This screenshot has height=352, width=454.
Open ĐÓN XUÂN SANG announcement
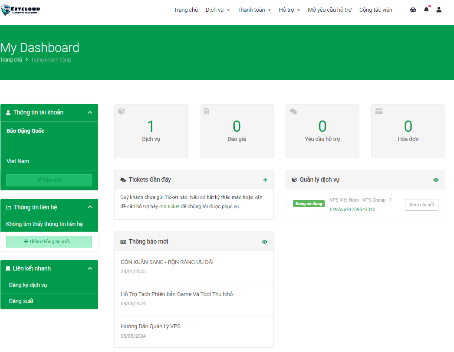(x=167, y=262)
